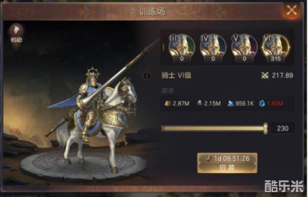Click the crossed swords power icon
This screenshot has width=308, height=197.
point(265,75)
